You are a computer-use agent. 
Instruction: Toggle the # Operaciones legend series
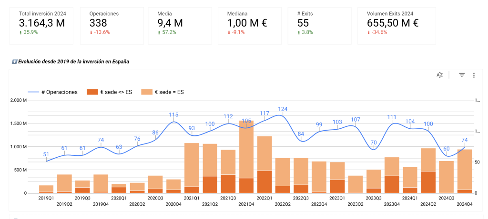52,92
